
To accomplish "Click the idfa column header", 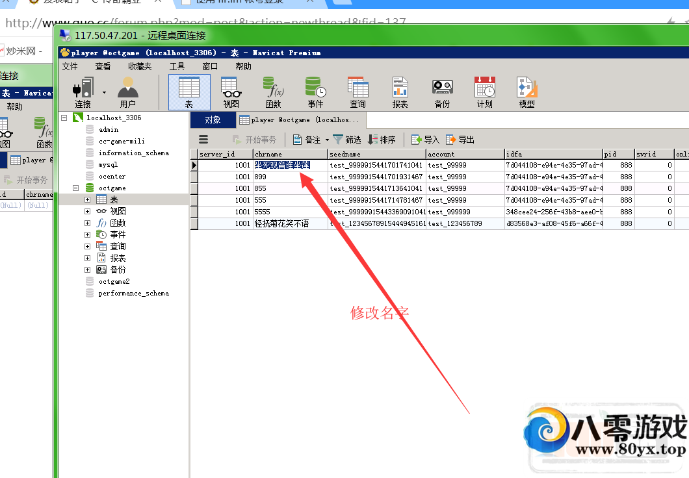I will 554,154.
